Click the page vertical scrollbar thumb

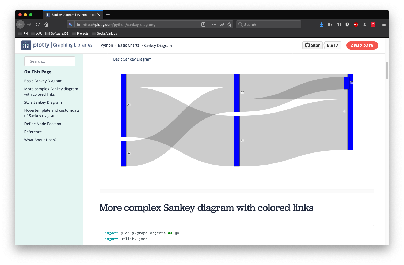tap(387, 70)
